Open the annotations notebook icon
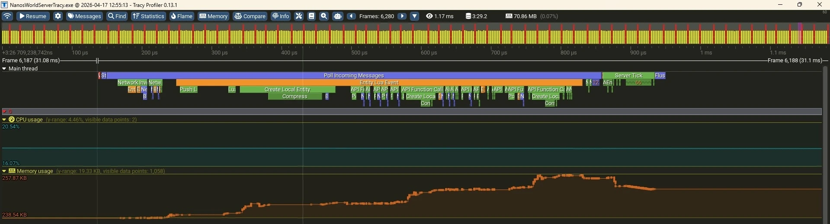 tap(311, 16)
